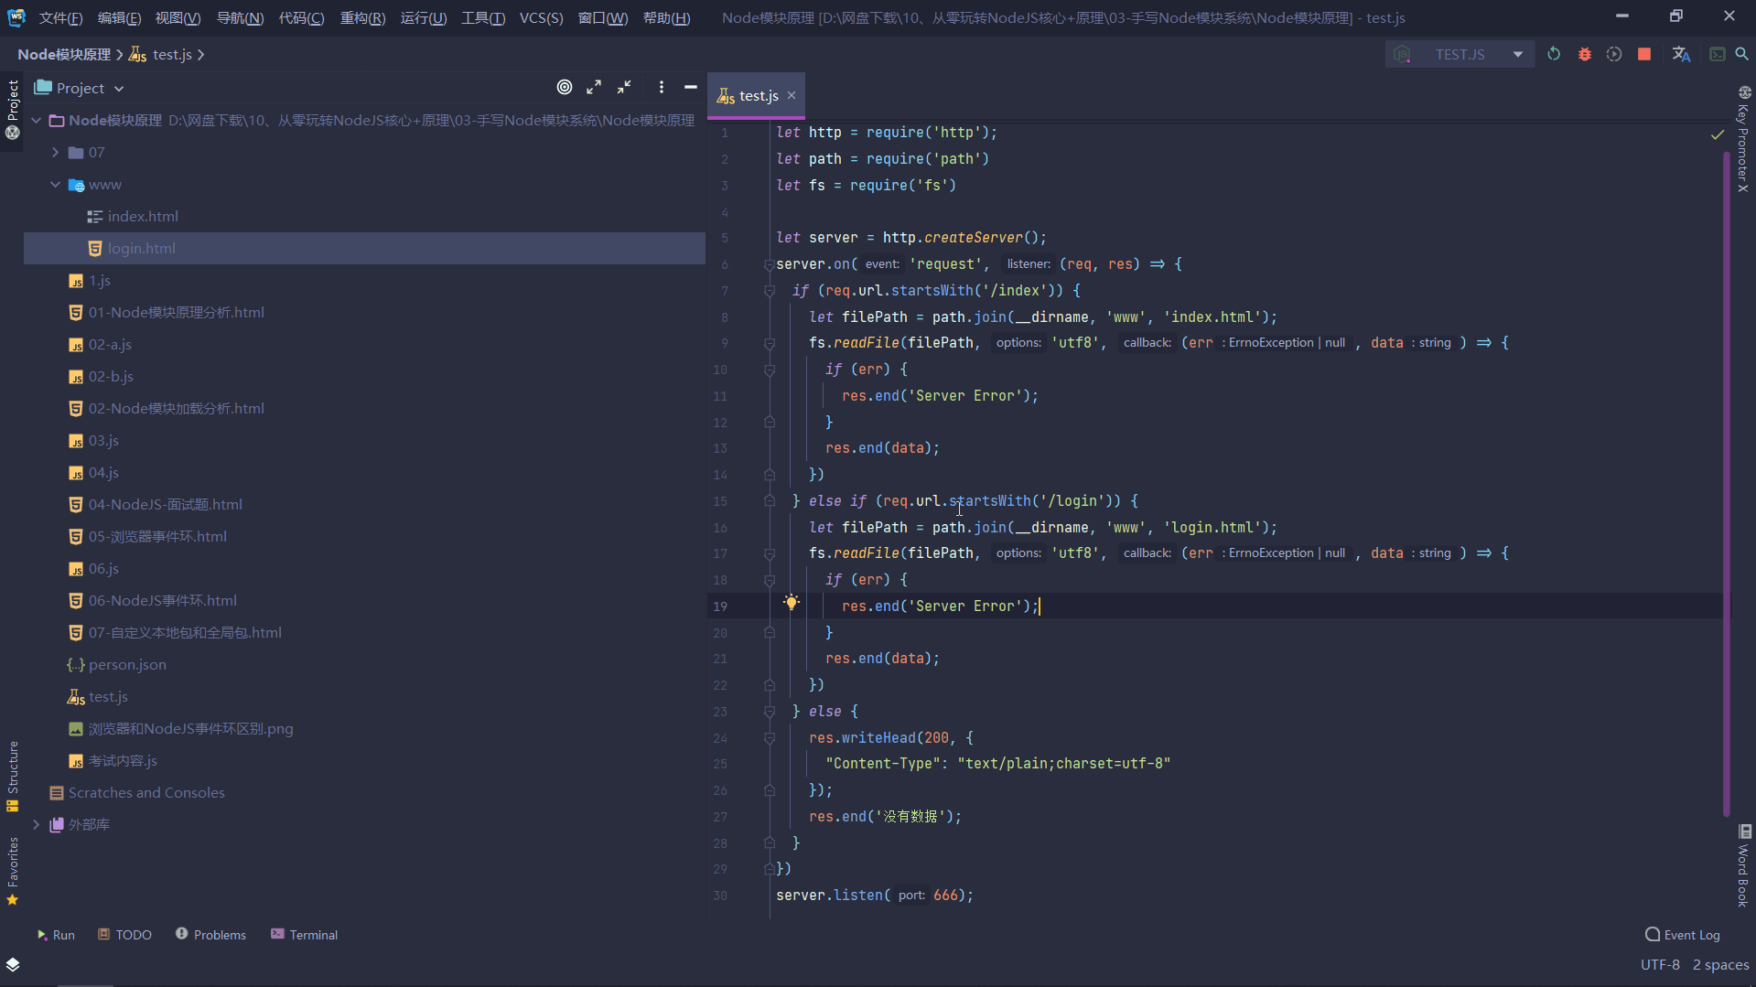Toggle tool window quick access icon
Viewport: 1756px width, 987px height.
click(13, 964)
